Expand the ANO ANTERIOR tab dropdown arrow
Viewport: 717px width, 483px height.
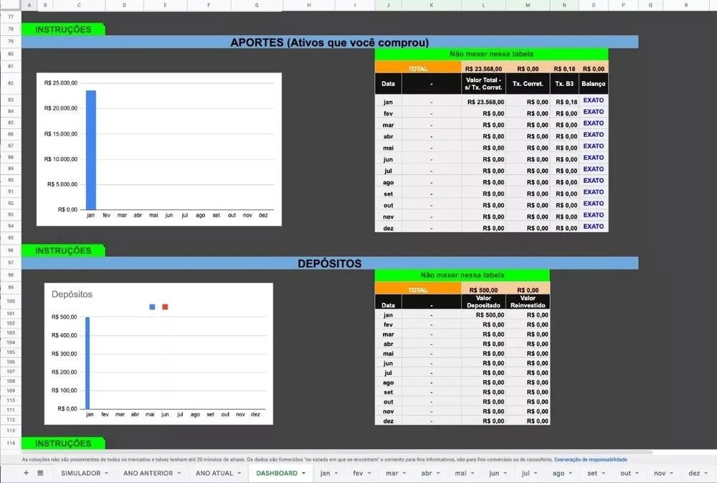[x=179, y=473]
